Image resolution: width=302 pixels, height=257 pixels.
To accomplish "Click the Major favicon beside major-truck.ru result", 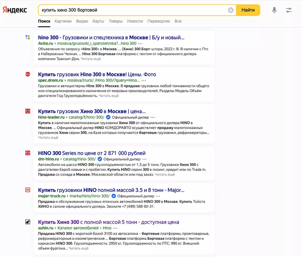I will pyautogui.click(x=28, y=190).
